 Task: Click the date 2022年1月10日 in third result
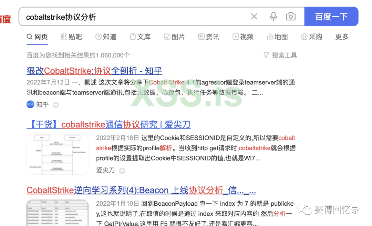(x=117, y=204)
